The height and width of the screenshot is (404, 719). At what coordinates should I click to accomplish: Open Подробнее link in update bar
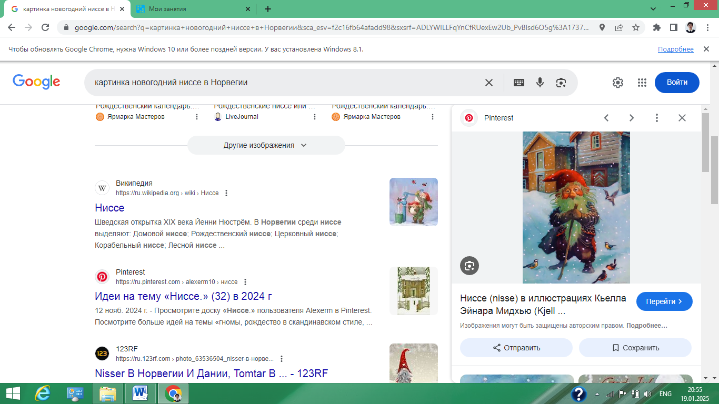(676, 49)
